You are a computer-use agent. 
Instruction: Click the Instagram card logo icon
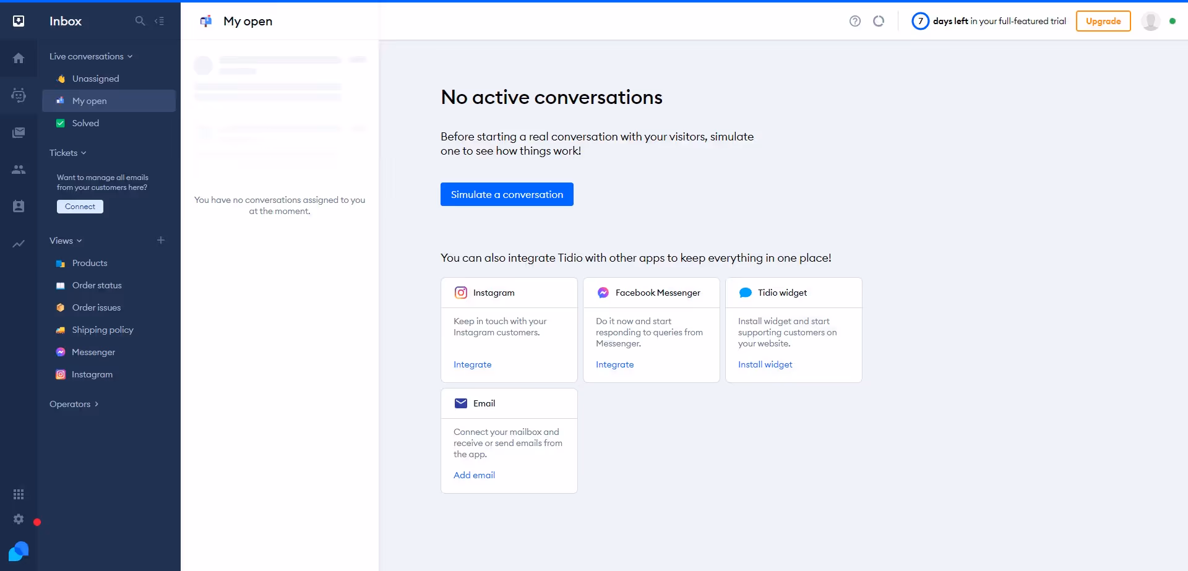click(461, 293)
